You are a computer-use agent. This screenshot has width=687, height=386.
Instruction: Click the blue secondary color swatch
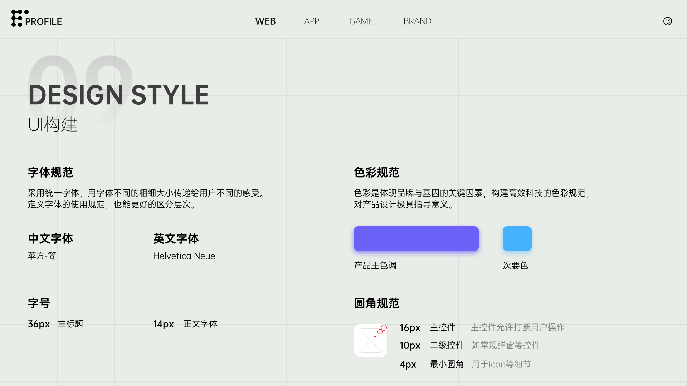click(517, 238)
